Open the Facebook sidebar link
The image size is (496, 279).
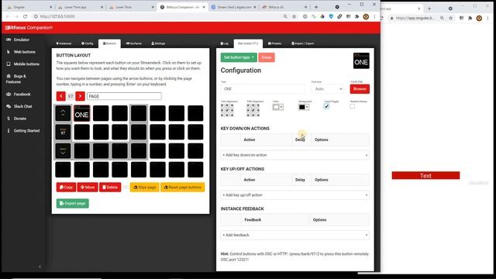(x=19, y=95)
